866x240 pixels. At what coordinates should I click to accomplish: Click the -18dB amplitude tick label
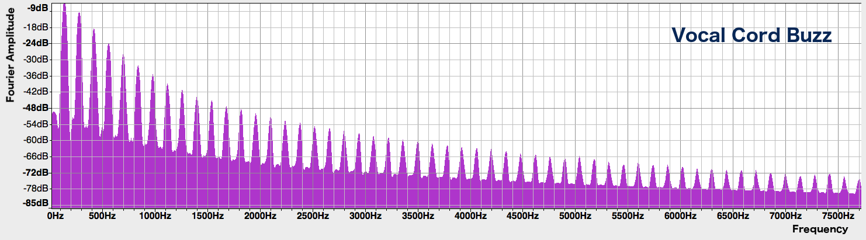point(36,27)
